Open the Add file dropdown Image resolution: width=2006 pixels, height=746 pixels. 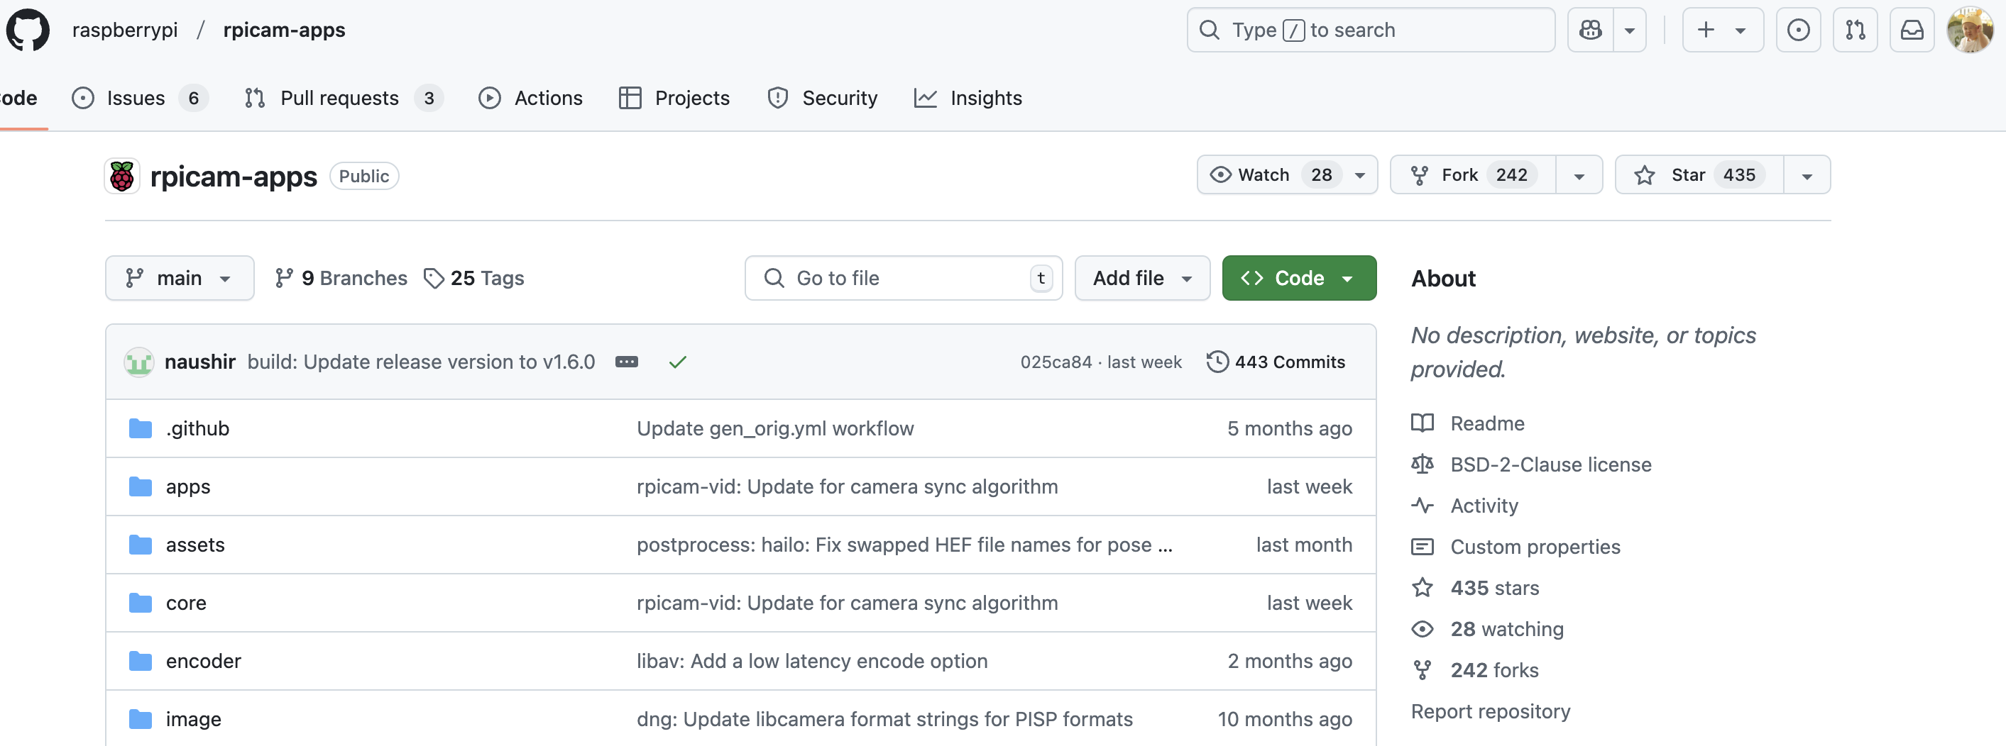(x=1142, y=278)
